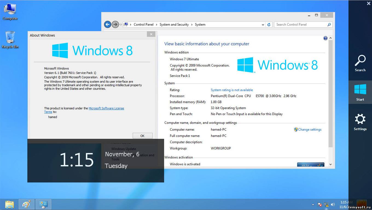This screenshot has height=210, width=372.
Task: Click 'View basic information about your computer' heading
Action: click(x=207, y=44)
